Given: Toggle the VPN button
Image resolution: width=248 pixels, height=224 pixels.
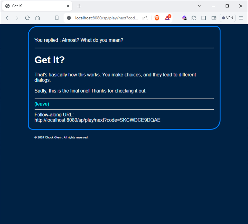Looking at the screenshot, I should click(x=228, y=18).
